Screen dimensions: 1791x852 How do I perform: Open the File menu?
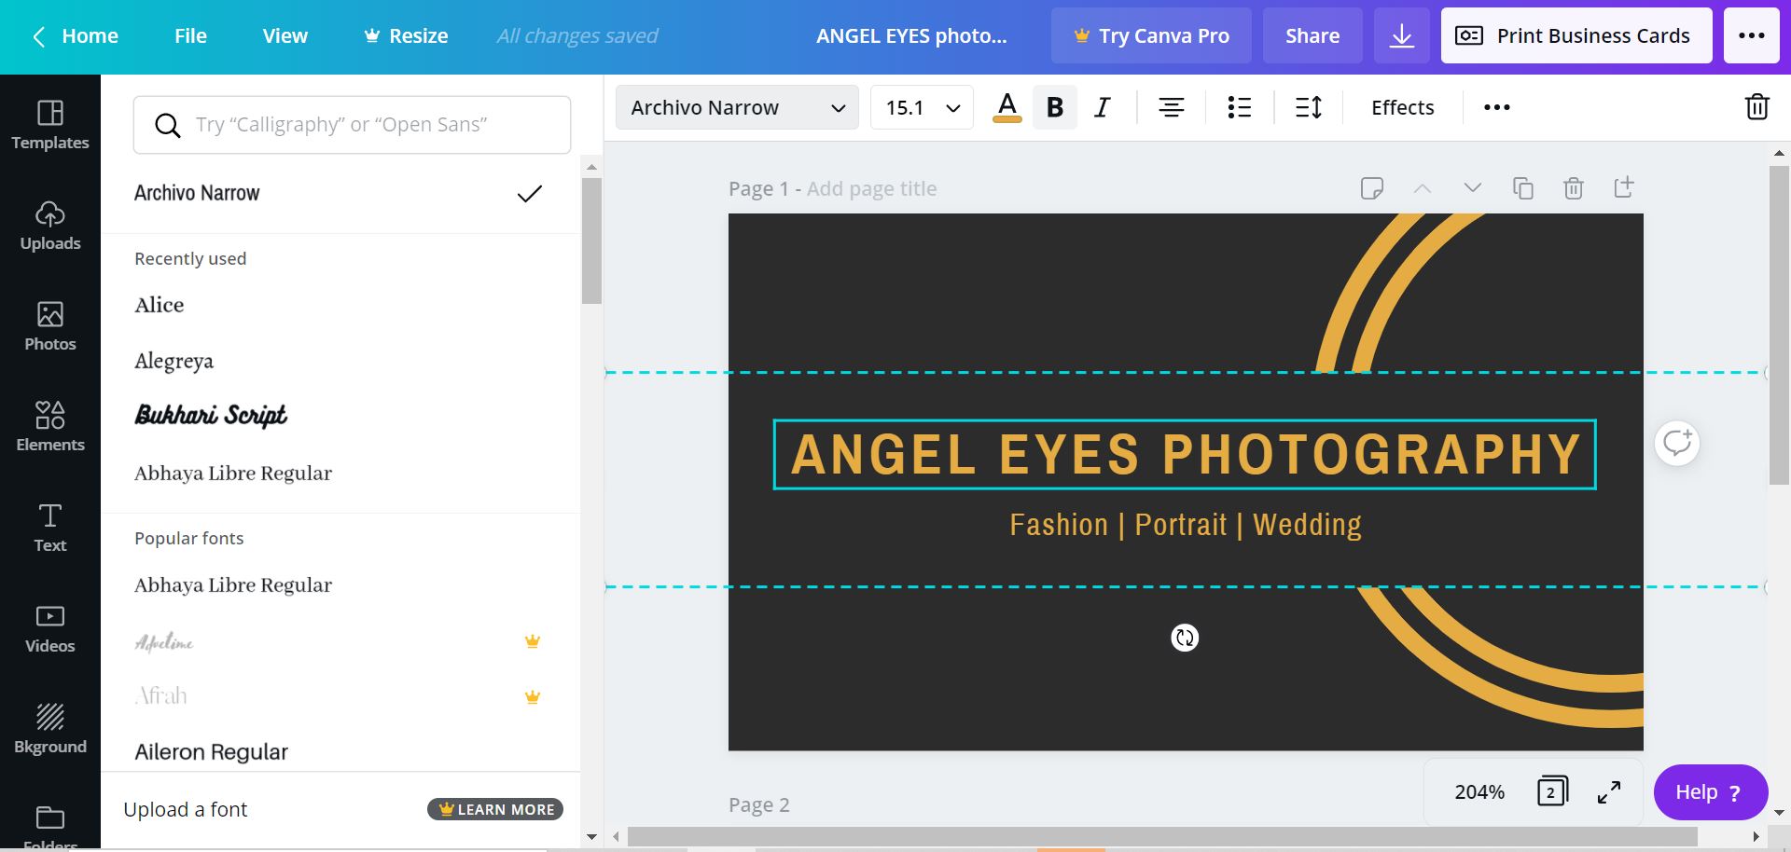[x=190, y=36]
